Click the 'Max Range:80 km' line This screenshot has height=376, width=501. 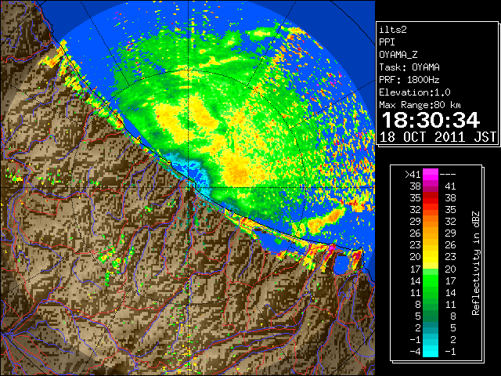420,105
